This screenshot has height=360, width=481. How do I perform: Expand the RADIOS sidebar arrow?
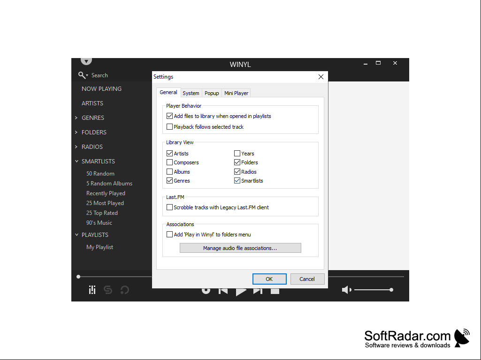coord(76,147)
